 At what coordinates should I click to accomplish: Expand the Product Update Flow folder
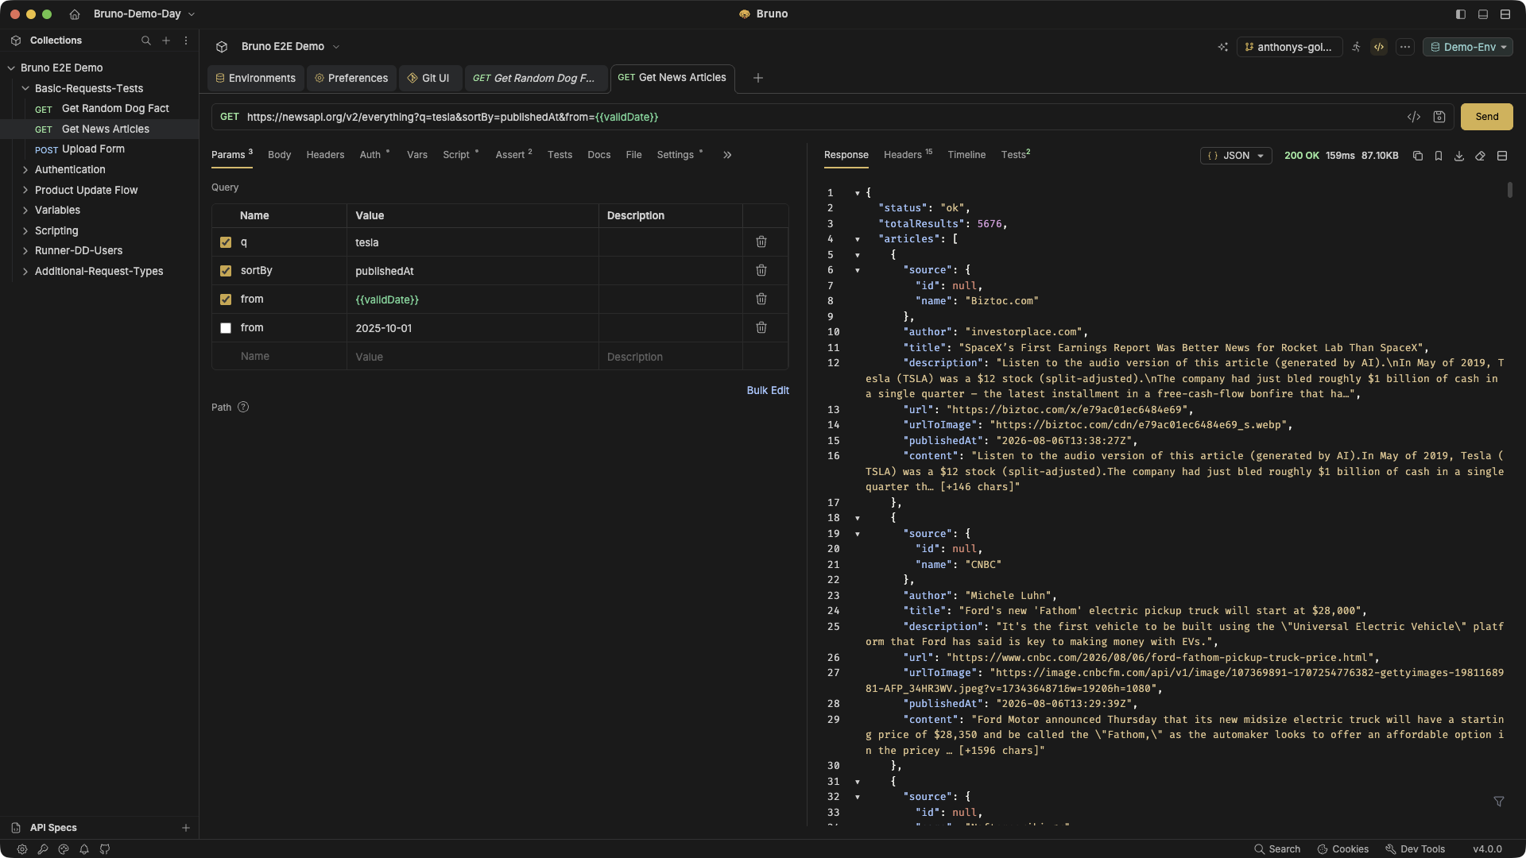click(25, 191)
